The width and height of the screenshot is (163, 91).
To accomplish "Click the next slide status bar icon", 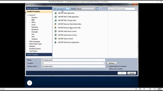I will point(144,89).
